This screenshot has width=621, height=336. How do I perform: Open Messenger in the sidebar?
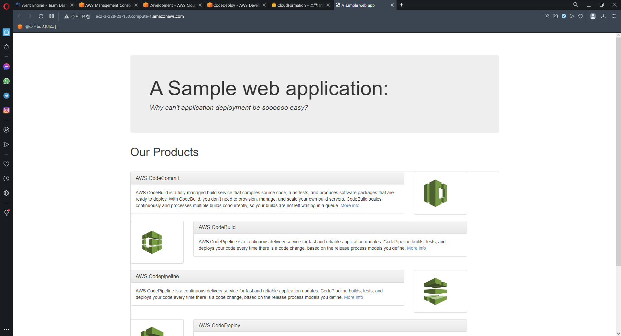coord(6,67)
